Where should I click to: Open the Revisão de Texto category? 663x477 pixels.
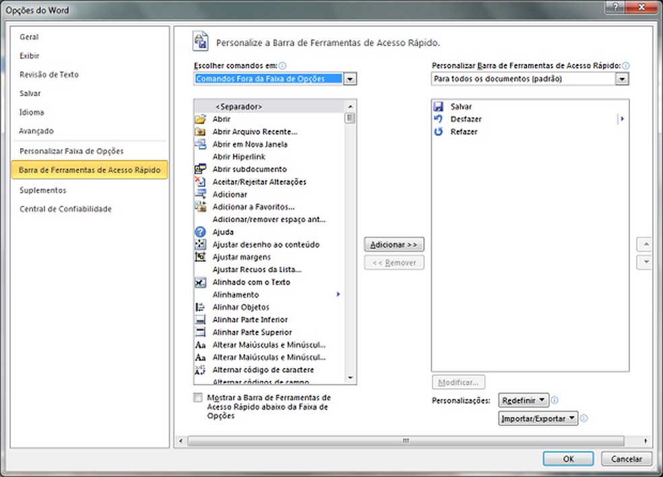click(x=49, y=75)
